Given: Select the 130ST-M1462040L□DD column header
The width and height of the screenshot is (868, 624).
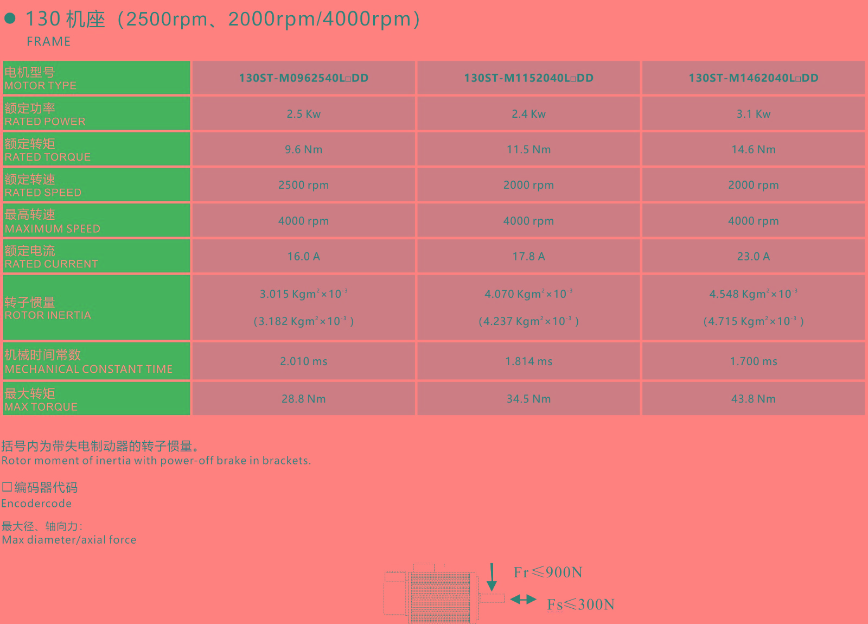Looking at the screenshot, I should [753, 78].
